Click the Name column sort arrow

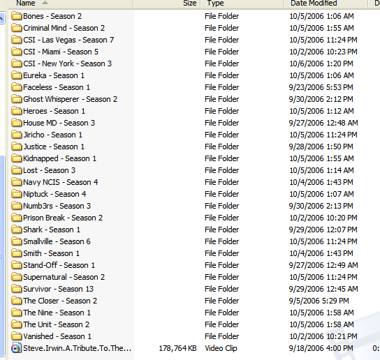point(45,3)
